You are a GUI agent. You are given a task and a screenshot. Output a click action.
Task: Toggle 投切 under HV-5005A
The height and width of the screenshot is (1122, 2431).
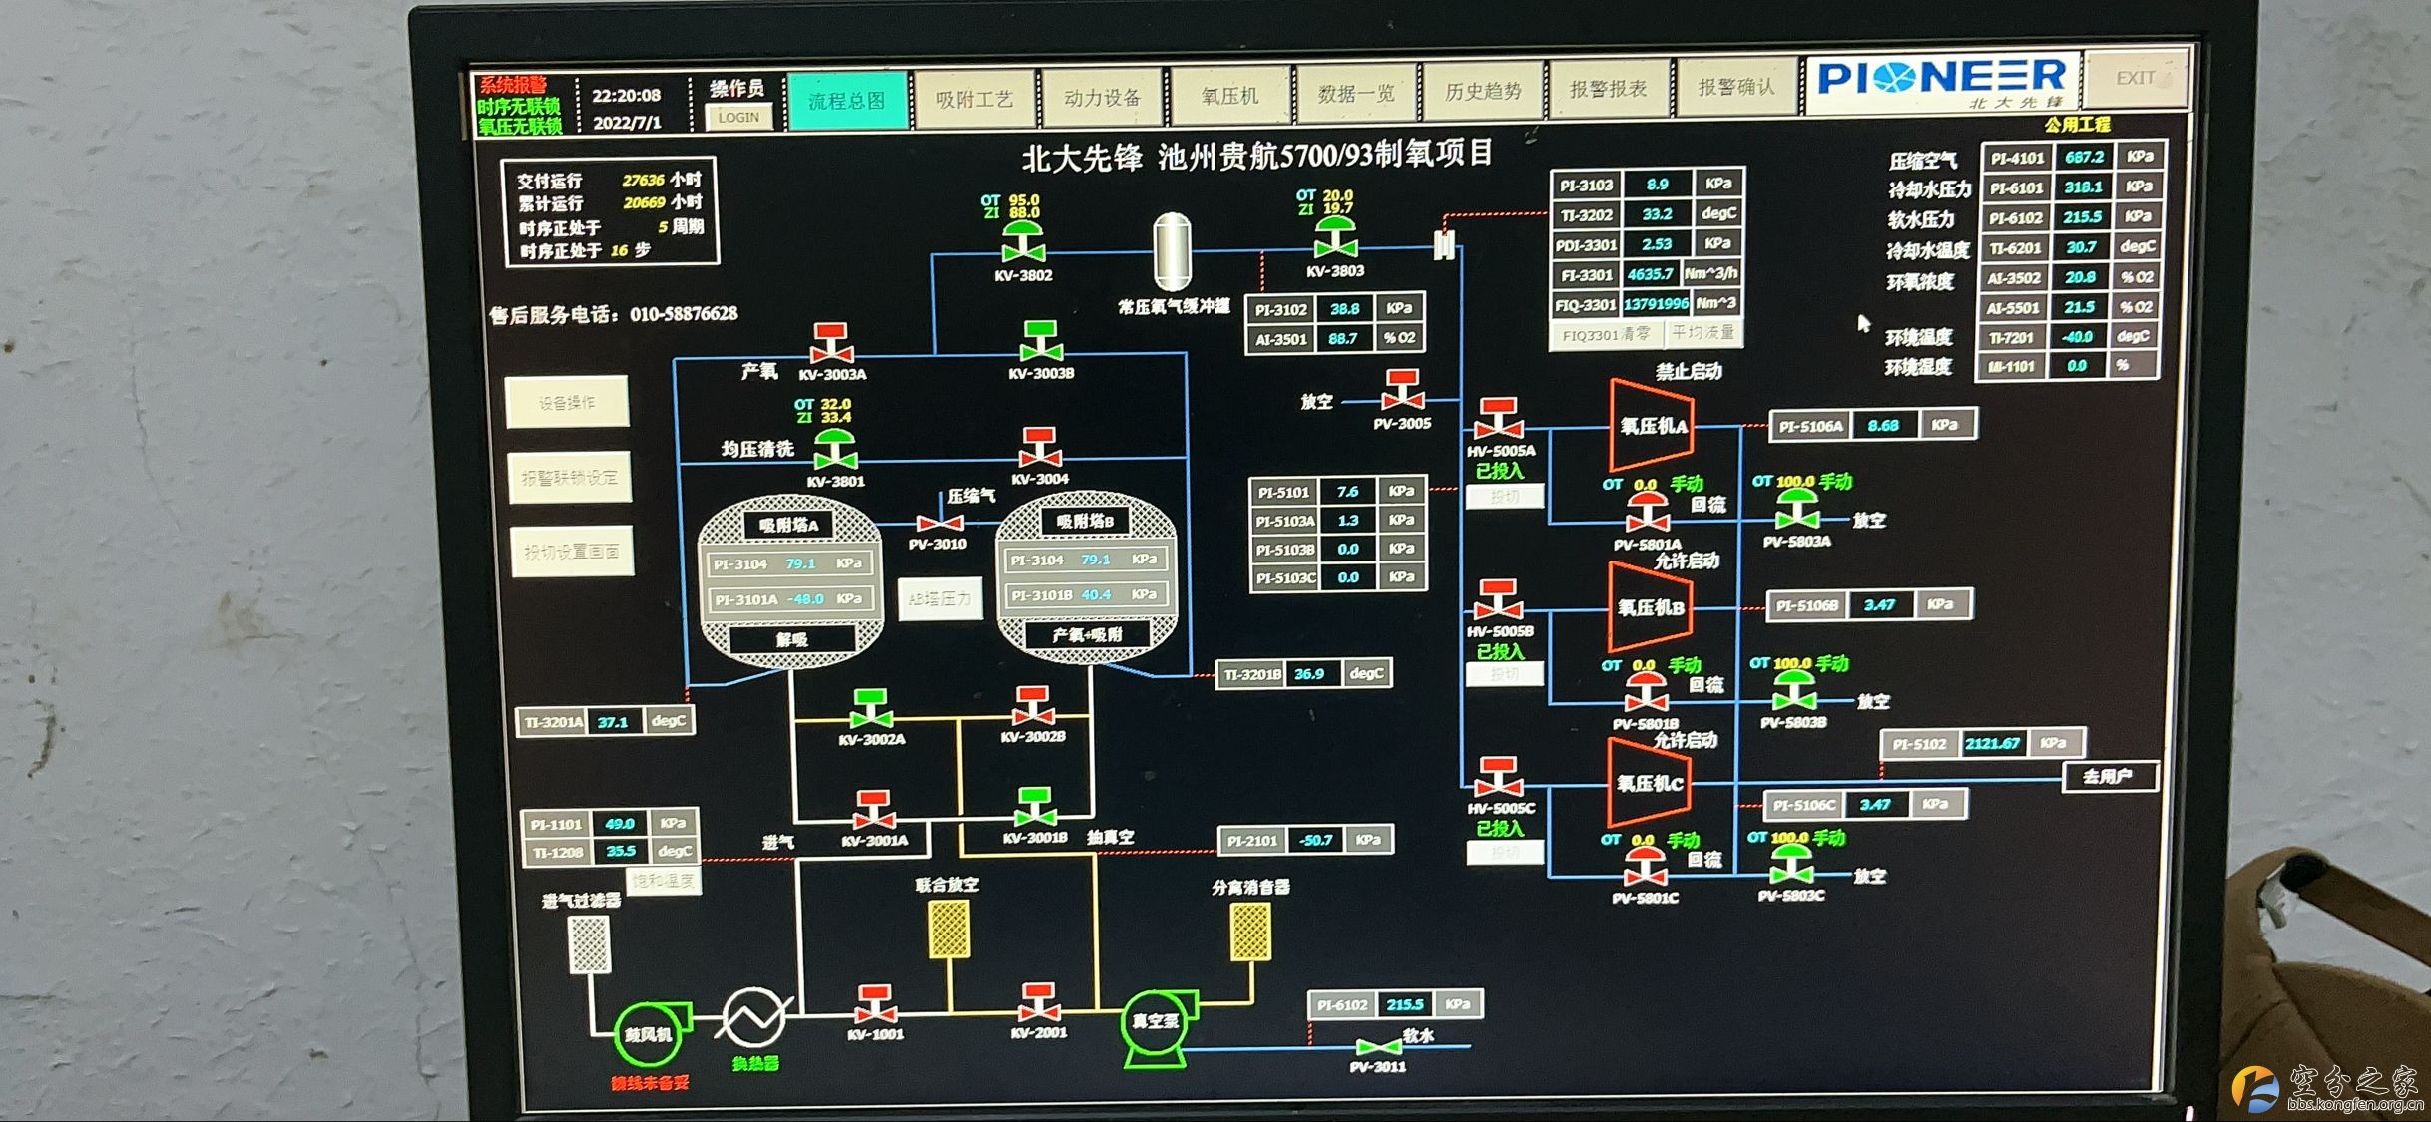1505,496
